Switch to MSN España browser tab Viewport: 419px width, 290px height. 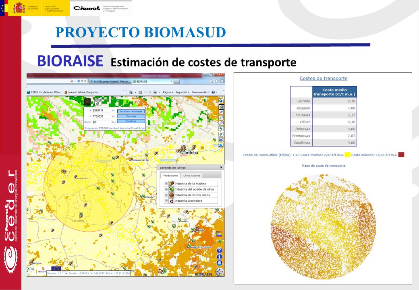point(110,81)
